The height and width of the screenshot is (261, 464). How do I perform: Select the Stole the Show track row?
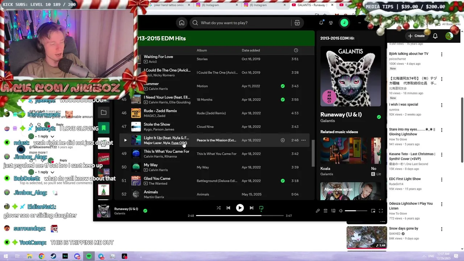pos(214,127)
